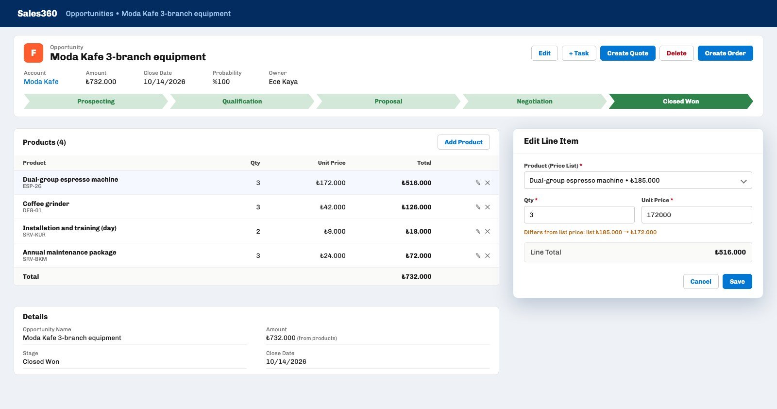The width and height of the screenshot is (777, 409).
Task: Set stage to Negotiation
Action: tap(534, 101)
